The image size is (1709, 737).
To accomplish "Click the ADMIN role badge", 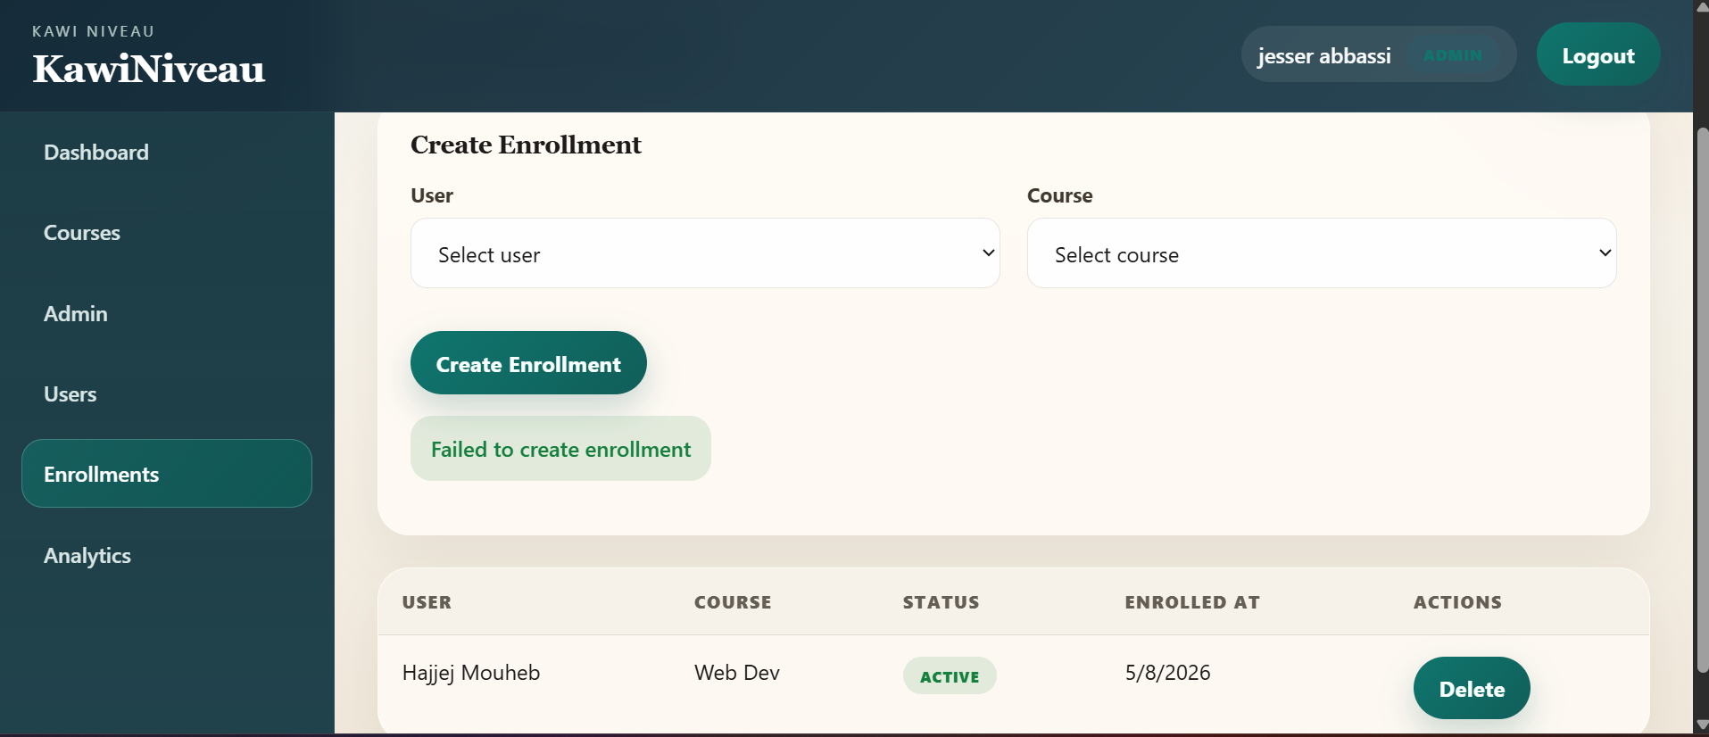I will click(1453, 55).
